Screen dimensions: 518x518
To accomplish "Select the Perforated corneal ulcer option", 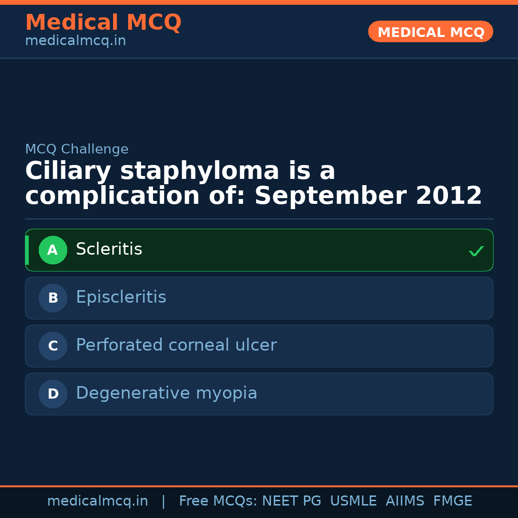I will click(259, 346).
